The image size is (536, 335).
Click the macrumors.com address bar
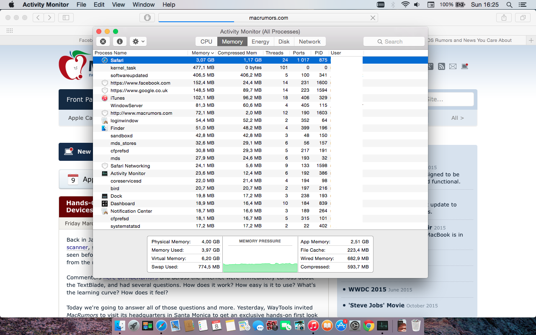point(268,18)
